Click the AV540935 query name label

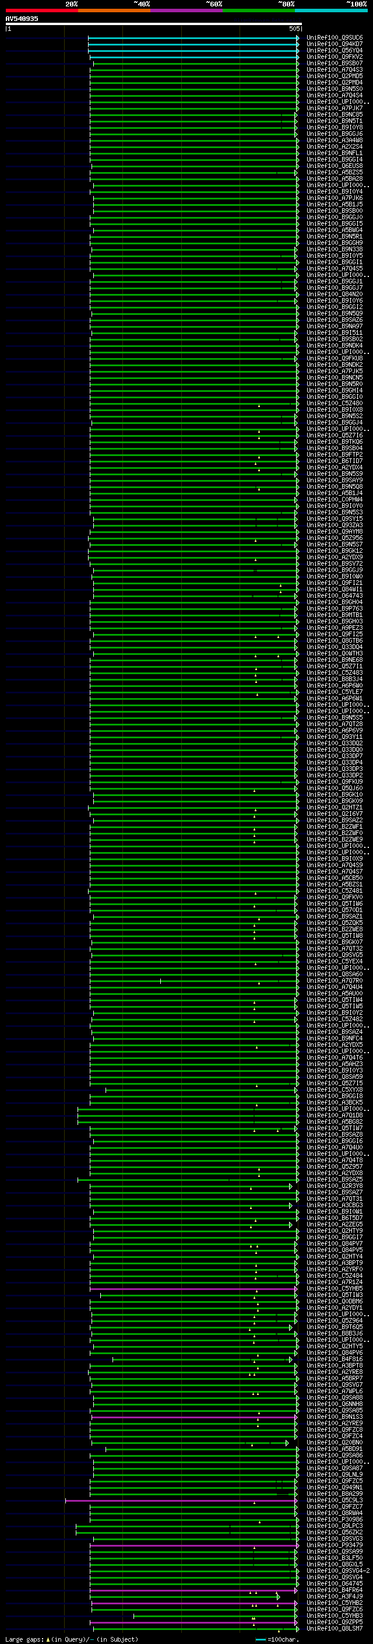(22, 19)
